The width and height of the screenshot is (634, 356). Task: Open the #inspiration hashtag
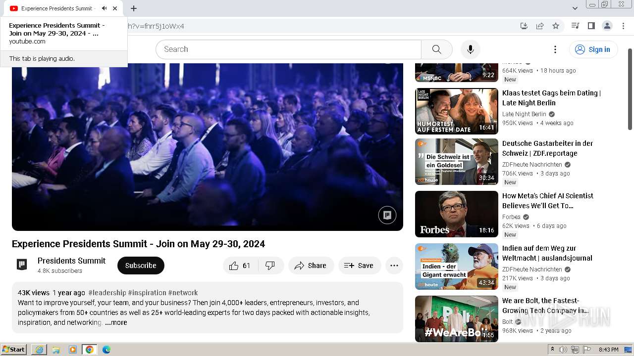(147, 293)
